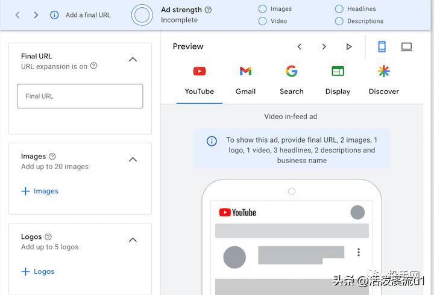
Task: Select the Discover preview tab
Action: tap(384, 80)
